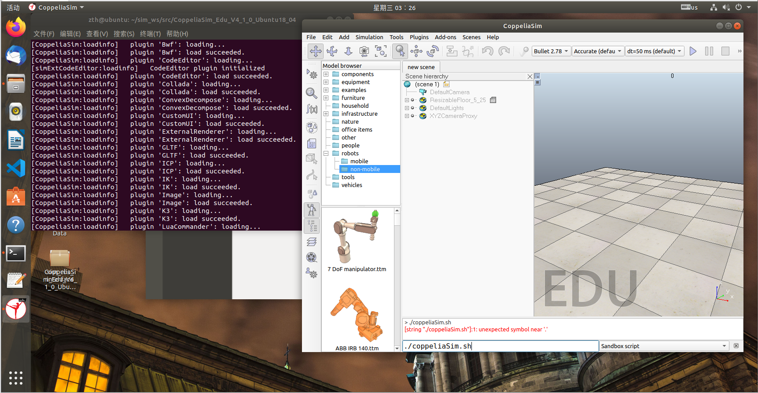Select the object shift tool
Viewport: 758px width, 393px height.
pyautogui.click(x=416, y=51)
